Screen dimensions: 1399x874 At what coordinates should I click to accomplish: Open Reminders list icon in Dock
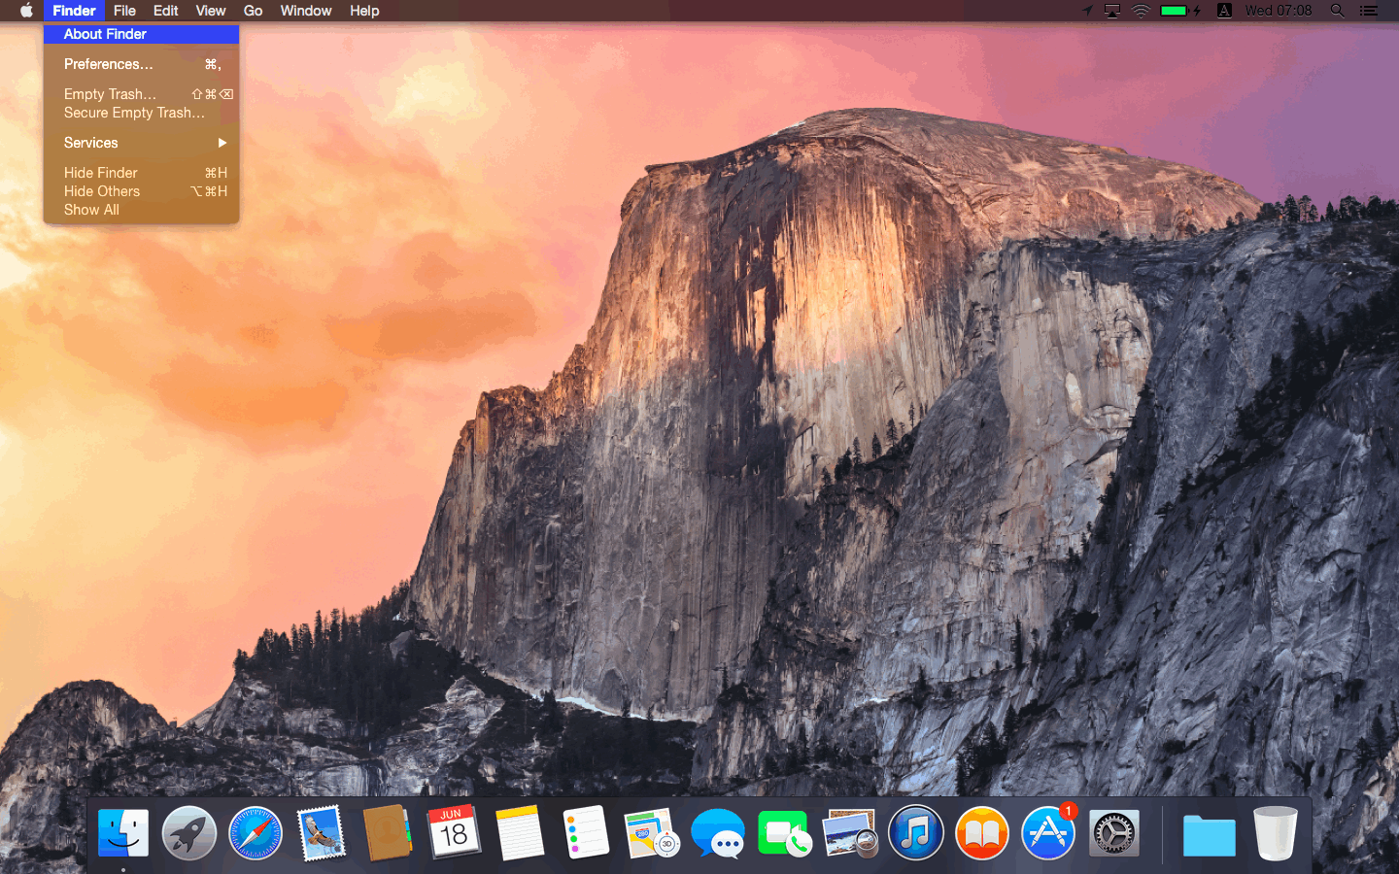(586, 832)
